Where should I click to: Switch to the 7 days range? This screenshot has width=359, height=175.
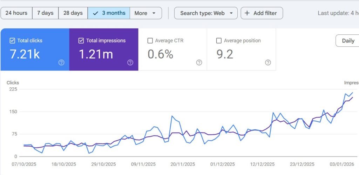click(x=45, y=13)
